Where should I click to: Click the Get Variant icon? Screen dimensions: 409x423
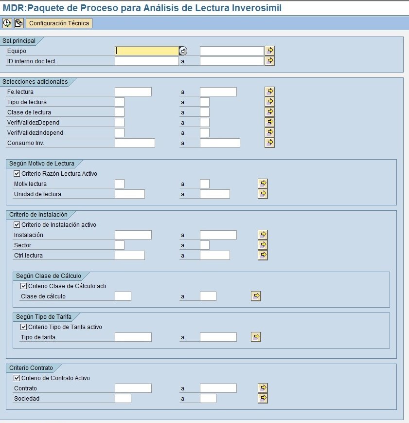pyautogui.click(x=19, y=23)
